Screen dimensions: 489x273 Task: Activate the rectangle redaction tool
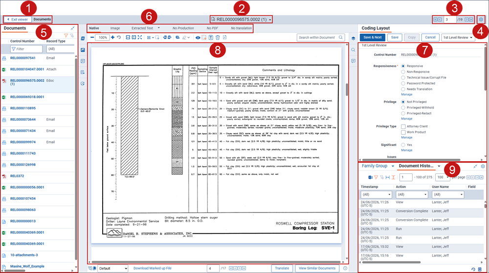click(x=204, y=38)
